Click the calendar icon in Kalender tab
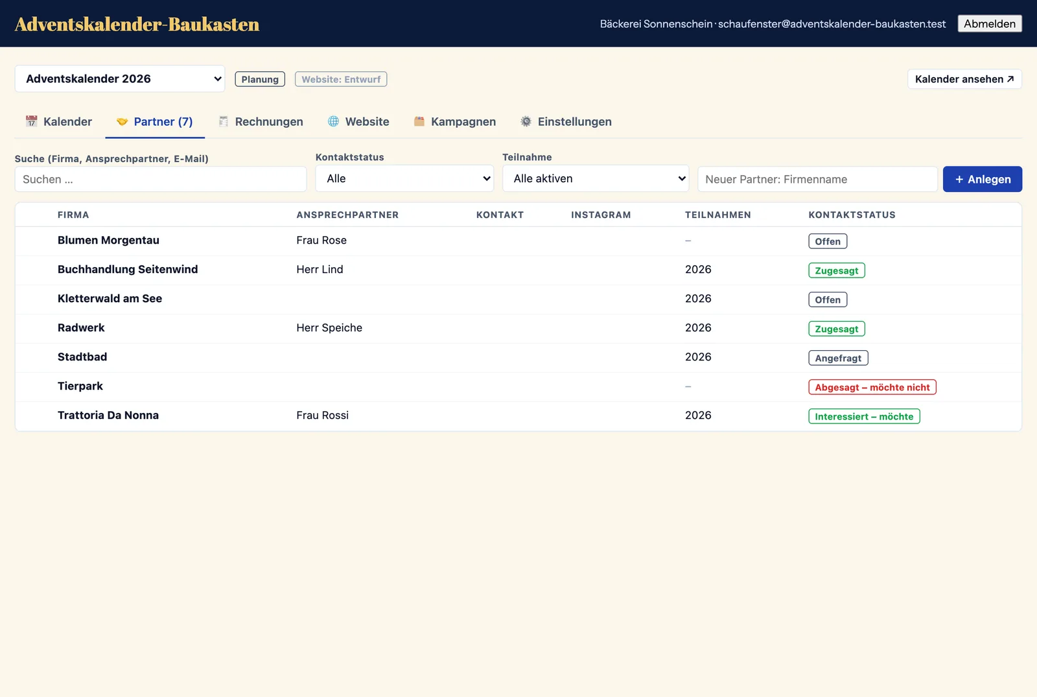Screen dimensions: 1037x697 pos(31,121)
